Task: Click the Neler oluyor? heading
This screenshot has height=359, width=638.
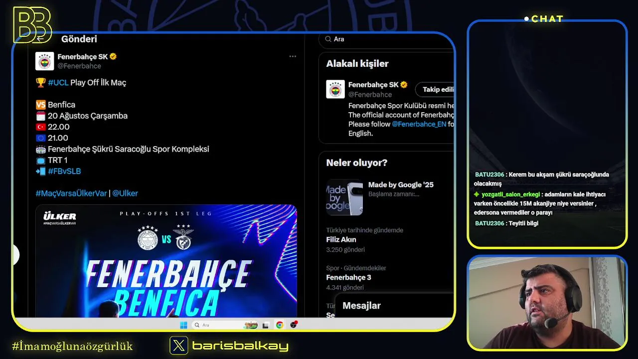Action: click(x=356, y=163)
